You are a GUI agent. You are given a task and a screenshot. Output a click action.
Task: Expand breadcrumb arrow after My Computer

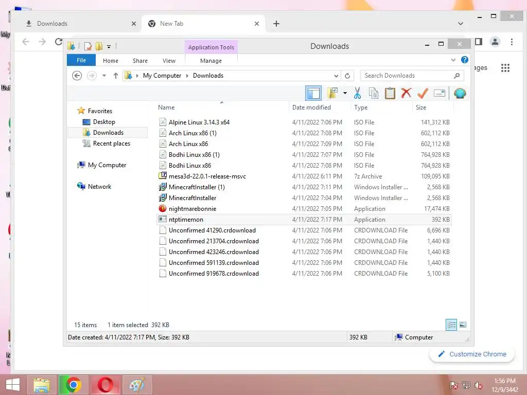187,76
